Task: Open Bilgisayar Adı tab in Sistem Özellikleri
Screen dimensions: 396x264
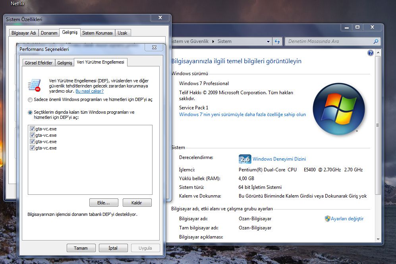Action: (24, 33)
